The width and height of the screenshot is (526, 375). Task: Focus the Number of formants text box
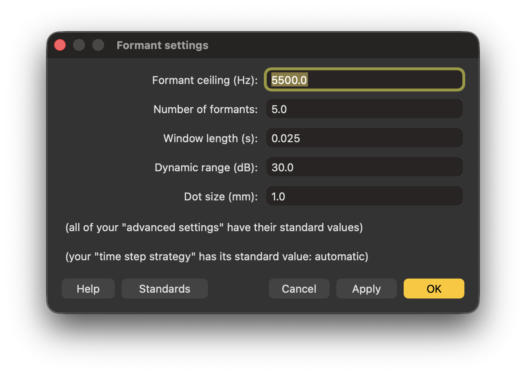click(364, 109)
